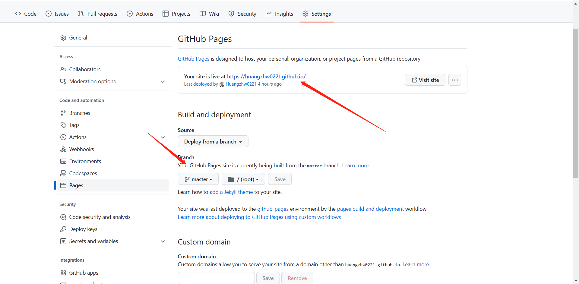Open the Deploy from a branch dropdown
The width and height of the screenshot is (579, 284).
point(213,141)
